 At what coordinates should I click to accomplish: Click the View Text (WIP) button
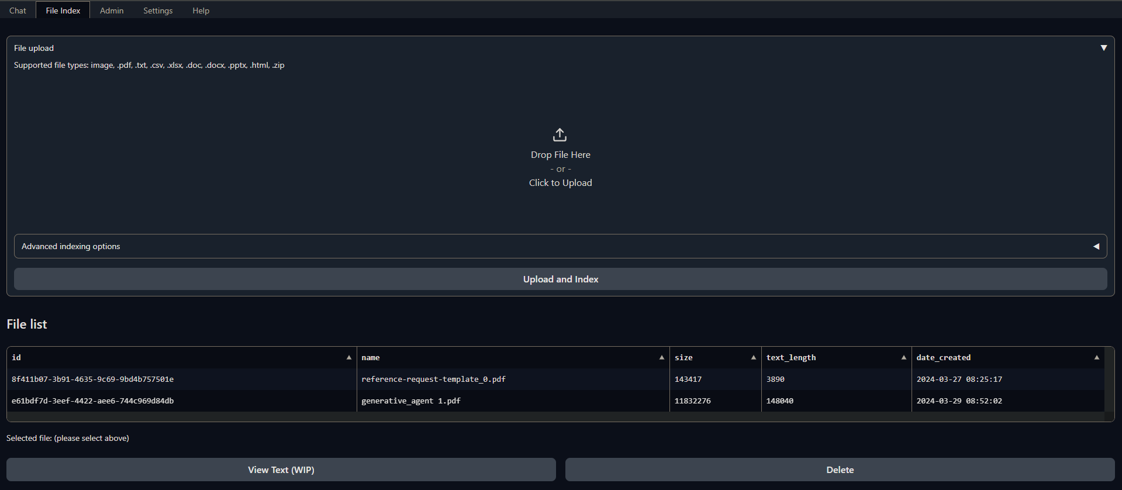[x=281, y=470]
